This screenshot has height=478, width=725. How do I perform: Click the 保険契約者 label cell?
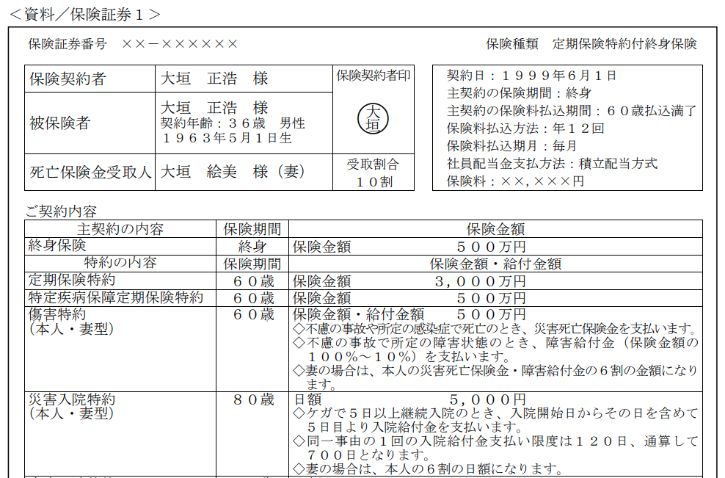coord(68,79)
